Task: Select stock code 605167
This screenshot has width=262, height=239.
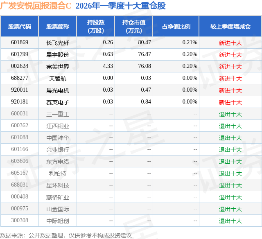Action: 20,173
